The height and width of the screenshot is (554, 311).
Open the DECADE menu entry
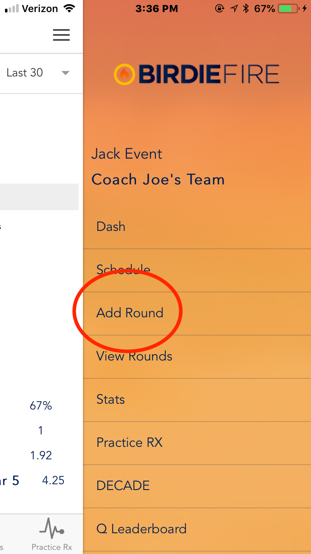pos(123,485)
